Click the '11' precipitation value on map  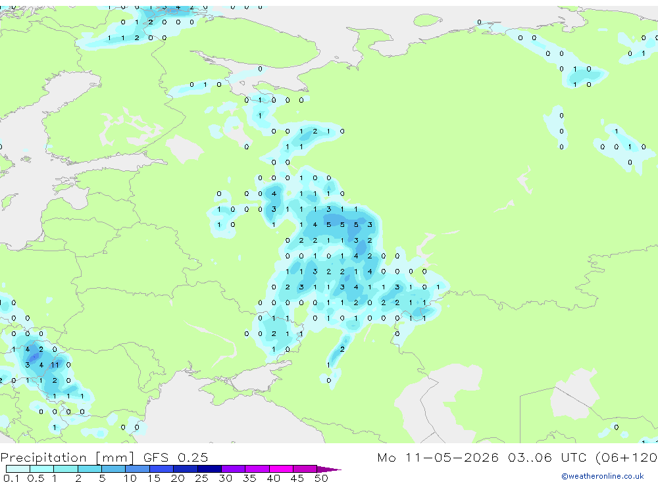point(55,365)
